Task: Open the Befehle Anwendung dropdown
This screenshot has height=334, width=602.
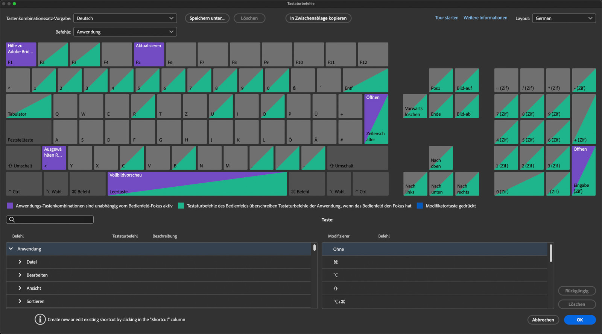Action: pyautogui.click(x=125, y=32)
